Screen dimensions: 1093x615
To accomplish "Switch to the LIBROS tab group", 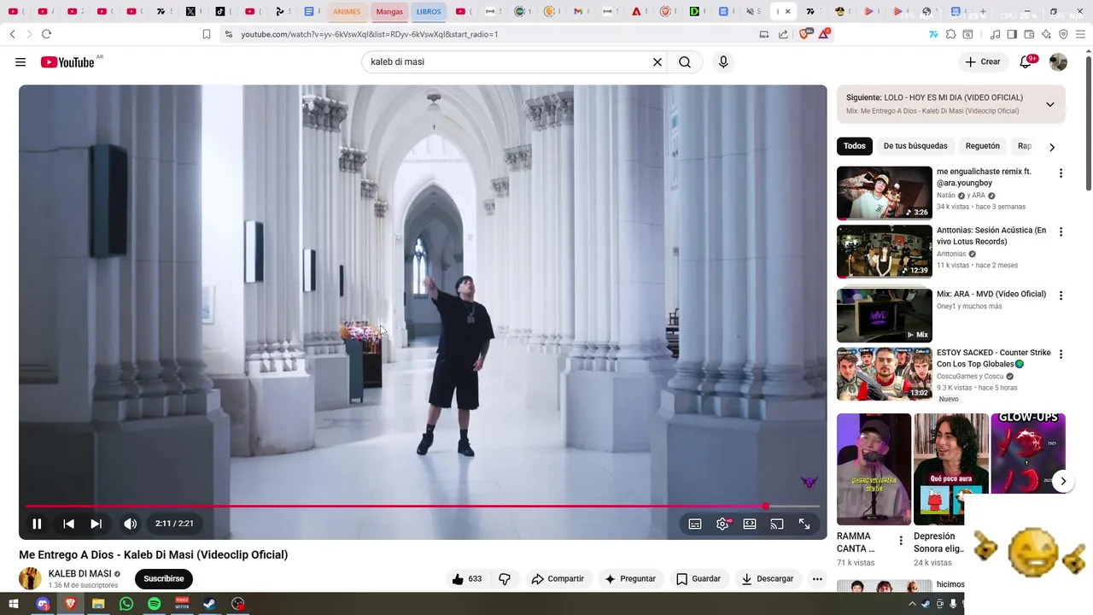I will point(429,12).
